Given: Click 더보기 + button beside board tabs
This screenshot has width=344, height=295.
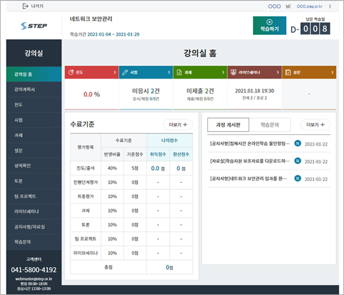Looking at the screenshot, I should pyautogui.click(x=315, y=125).
